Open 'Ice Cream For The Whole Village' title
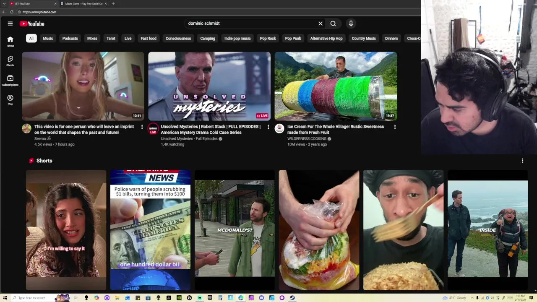This screenshot has width=537, height=302. click(x=336, y=129)
